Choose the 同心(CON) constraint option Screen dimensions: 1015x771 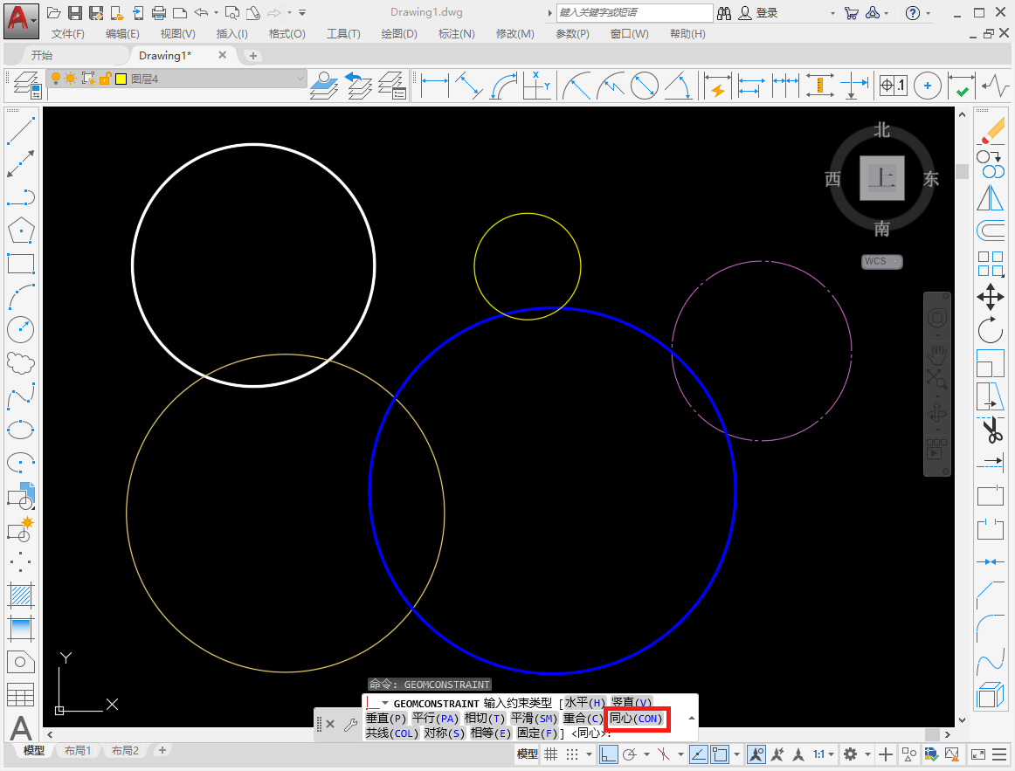(636, 719)
